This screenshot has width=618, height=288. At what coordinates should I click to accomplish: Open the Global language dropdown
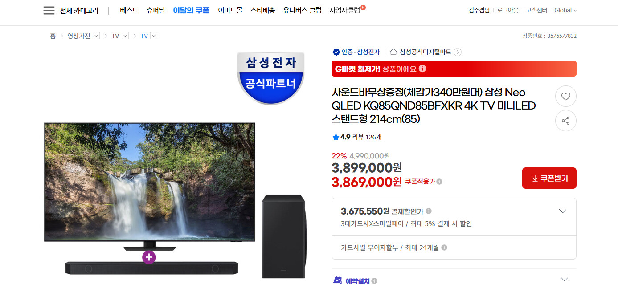coord(565,10)
